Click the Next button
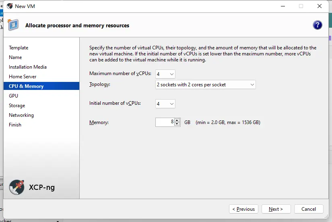 click(276, 209)
